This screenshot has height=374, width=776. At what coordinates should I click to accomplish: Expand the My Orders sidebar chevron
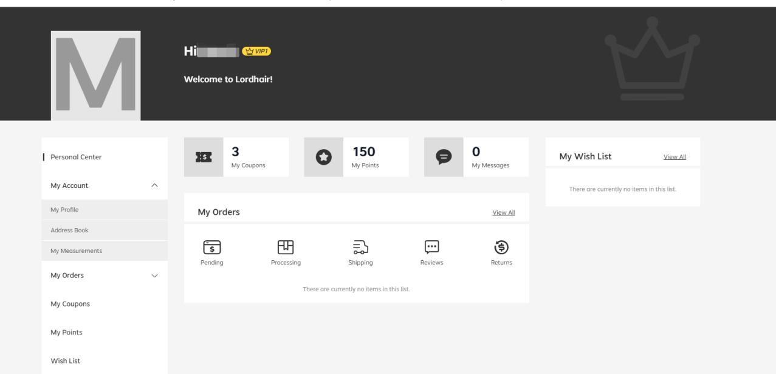[154, 275]
